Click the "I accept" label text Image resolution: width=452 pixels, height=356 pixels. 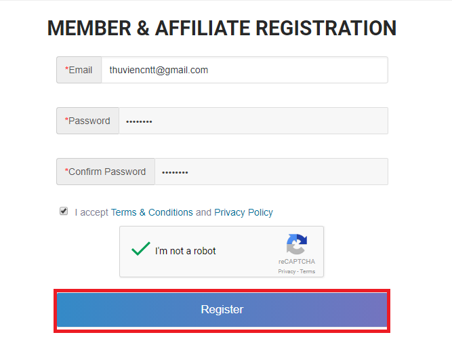[x=91, y=213]
